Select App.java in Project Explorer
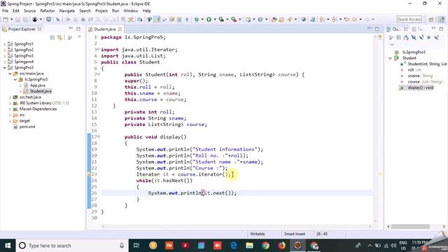448x252 pixels. tap(37, 85)
